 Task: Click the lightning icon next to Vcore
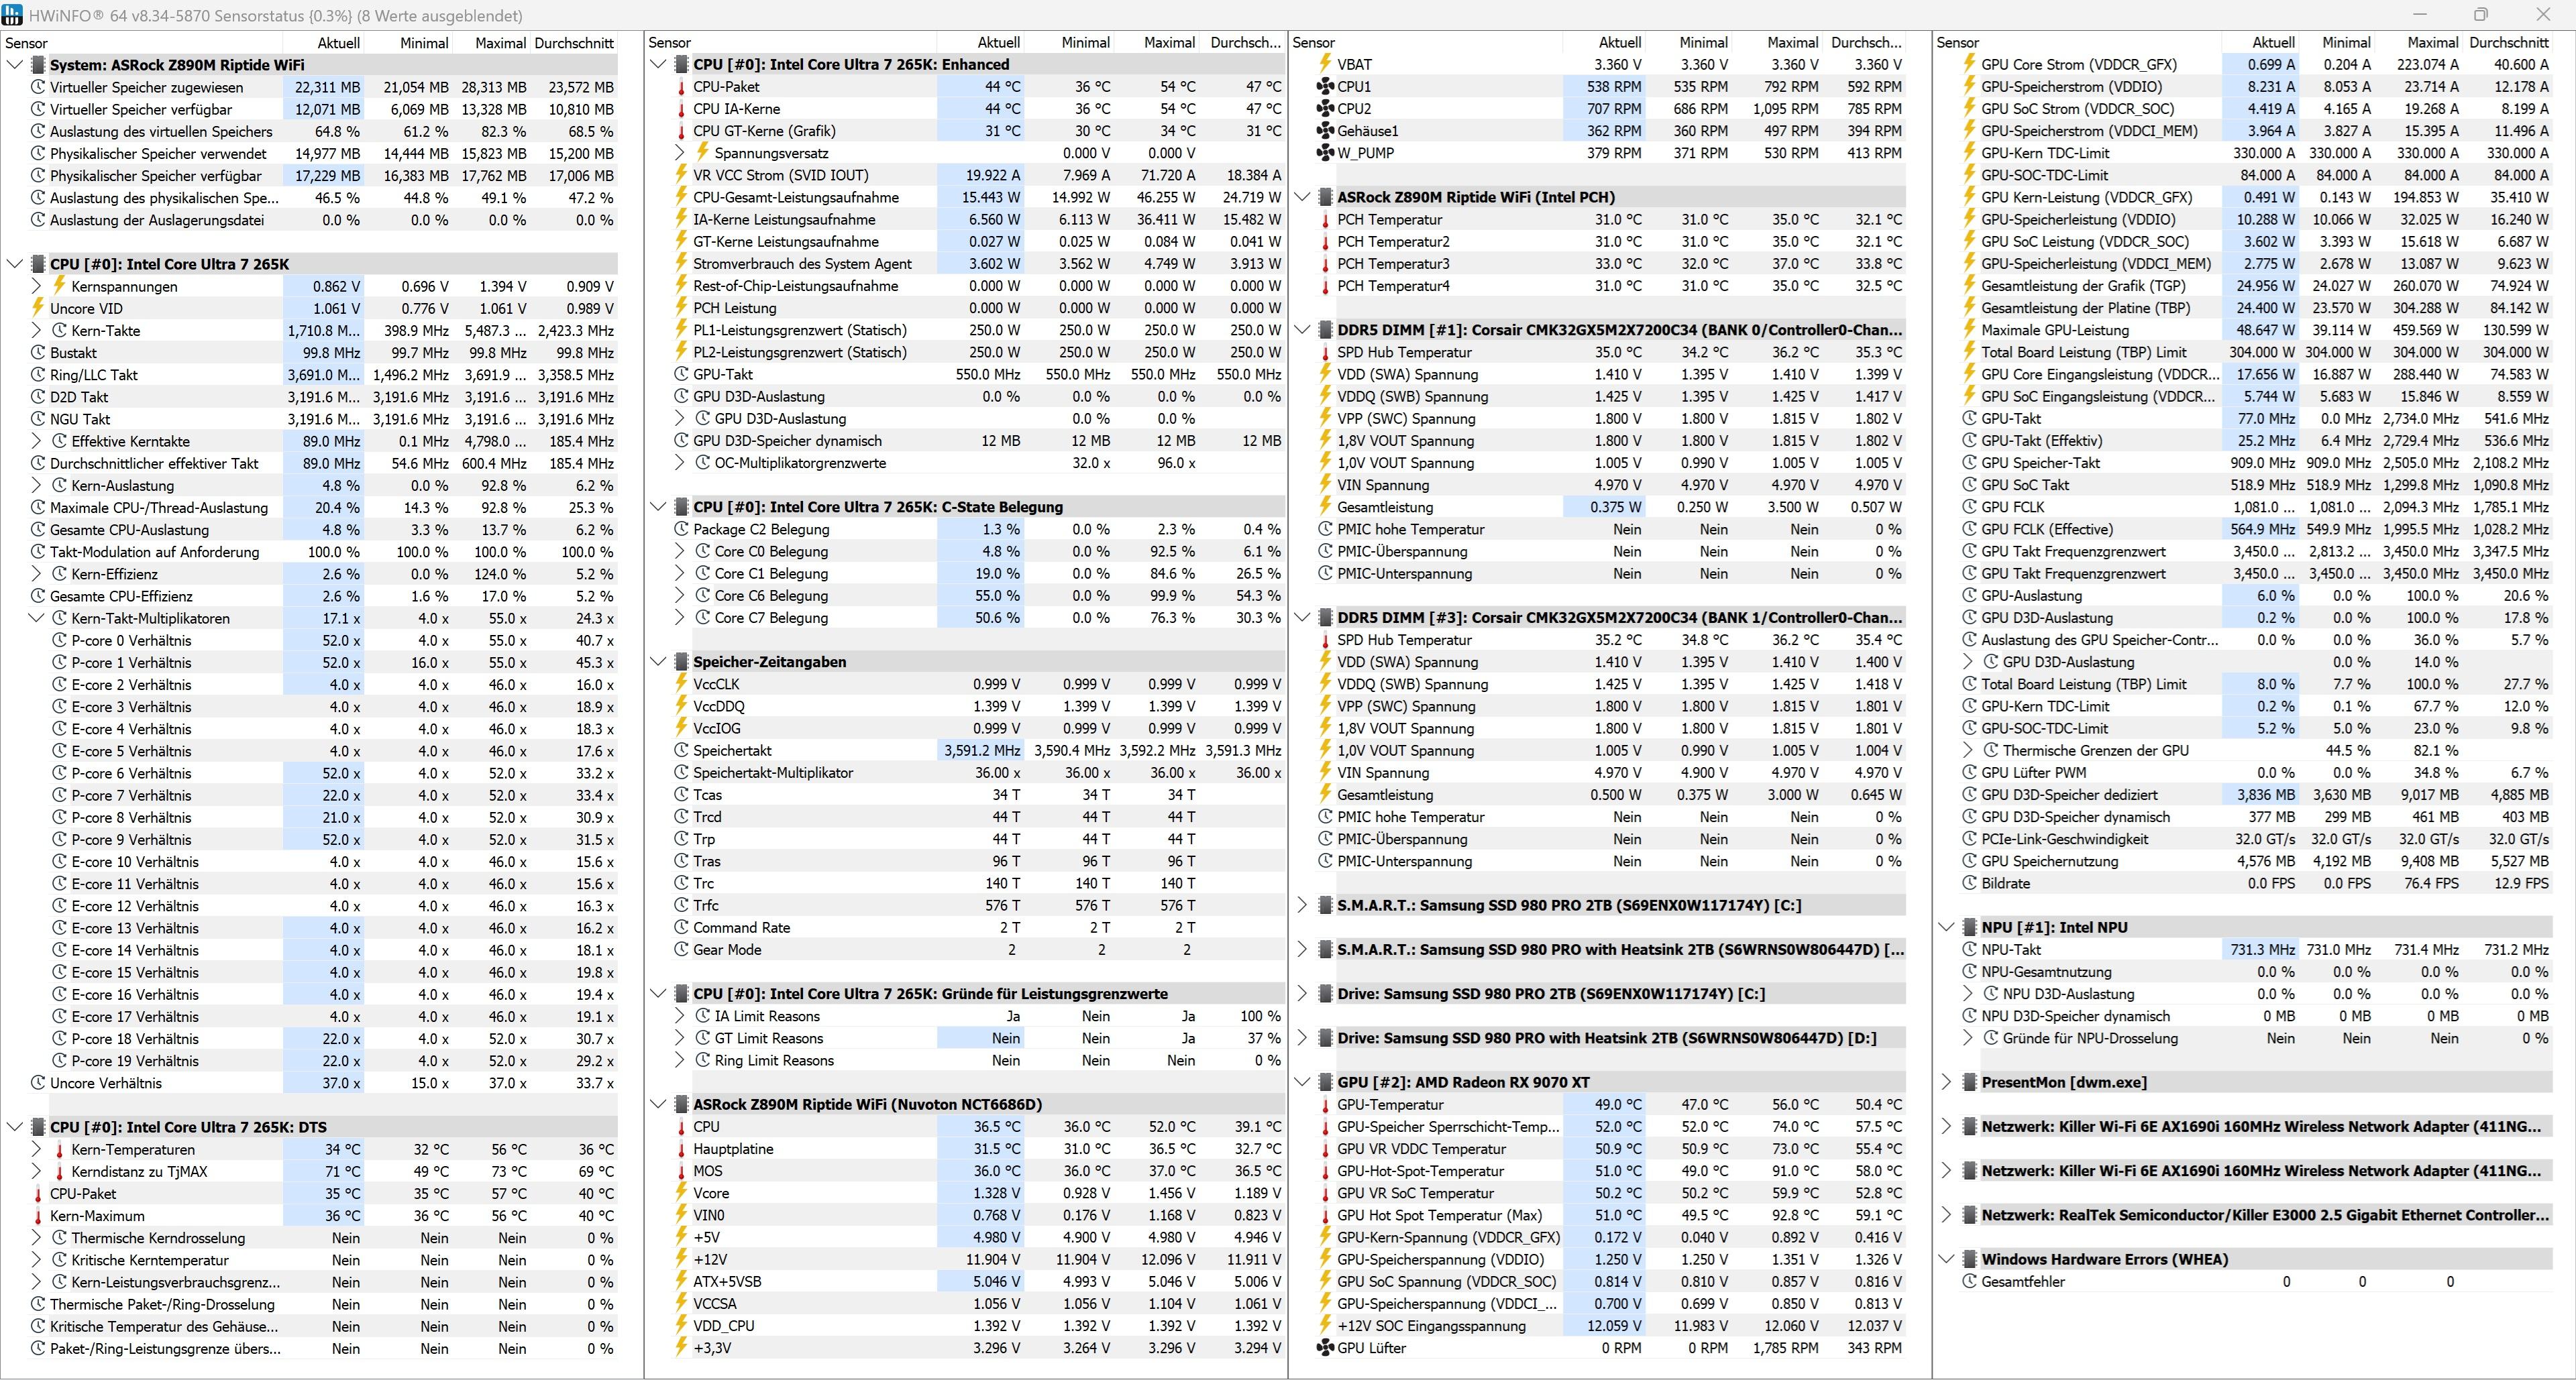tap(681, 1193)
